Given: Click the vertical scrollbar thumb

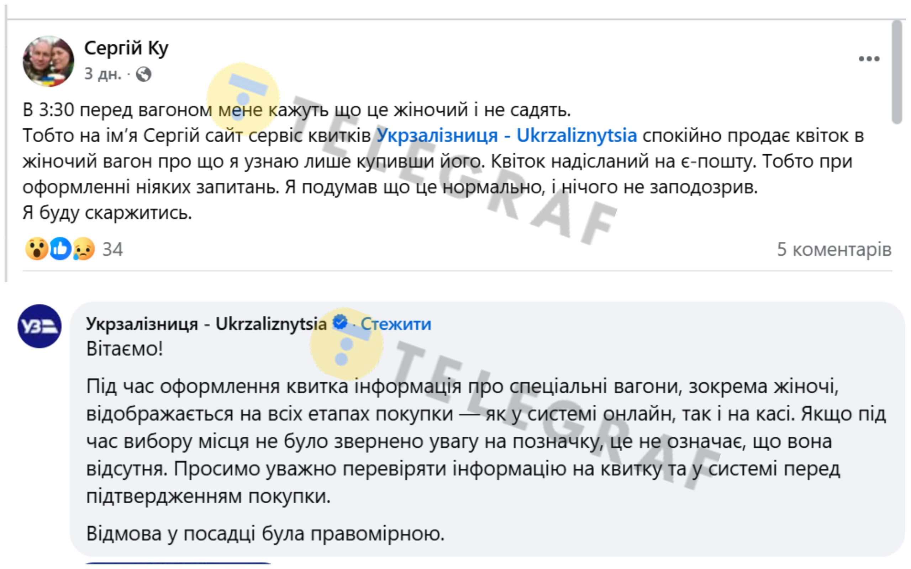Looking at the screenshot, I should pos(897,71).
